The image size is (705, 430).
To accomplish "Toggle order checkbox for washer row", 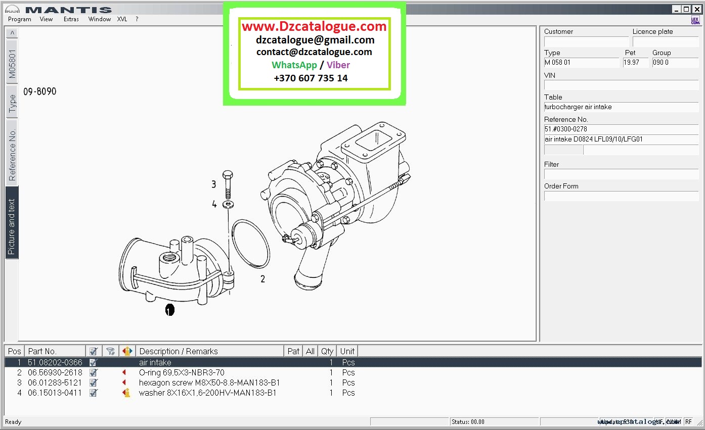I will coord(93,393).
